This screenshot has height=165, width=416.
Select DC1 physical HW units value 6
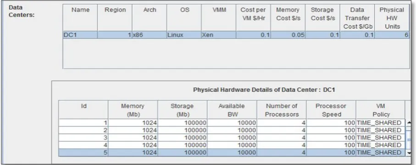pos(392,35)
